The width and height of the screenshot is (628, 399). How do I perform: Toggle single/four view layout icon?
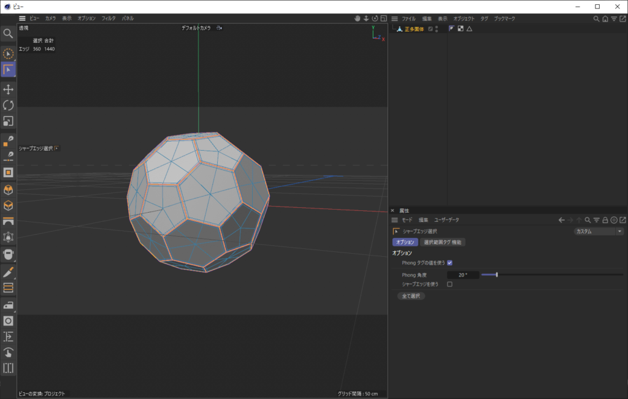[383, 18]
